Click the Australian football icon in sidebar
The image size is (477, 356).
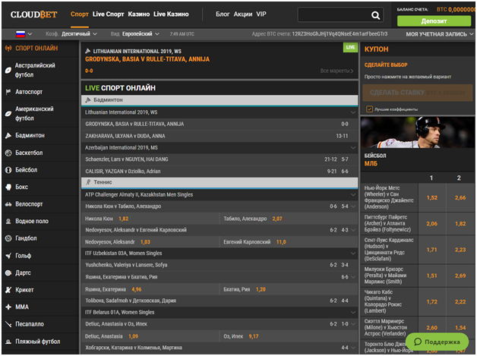pyautogui.click(x=8, y=71)
